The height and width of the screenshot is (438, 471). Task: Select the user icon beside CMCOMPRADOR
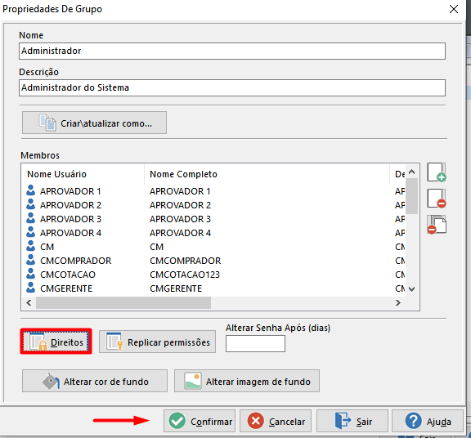30,260
